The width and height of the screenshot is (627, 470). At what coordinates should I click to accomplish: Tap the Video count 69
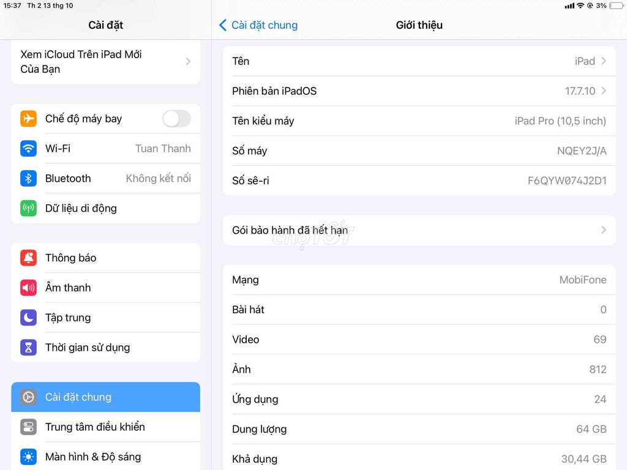600,340
